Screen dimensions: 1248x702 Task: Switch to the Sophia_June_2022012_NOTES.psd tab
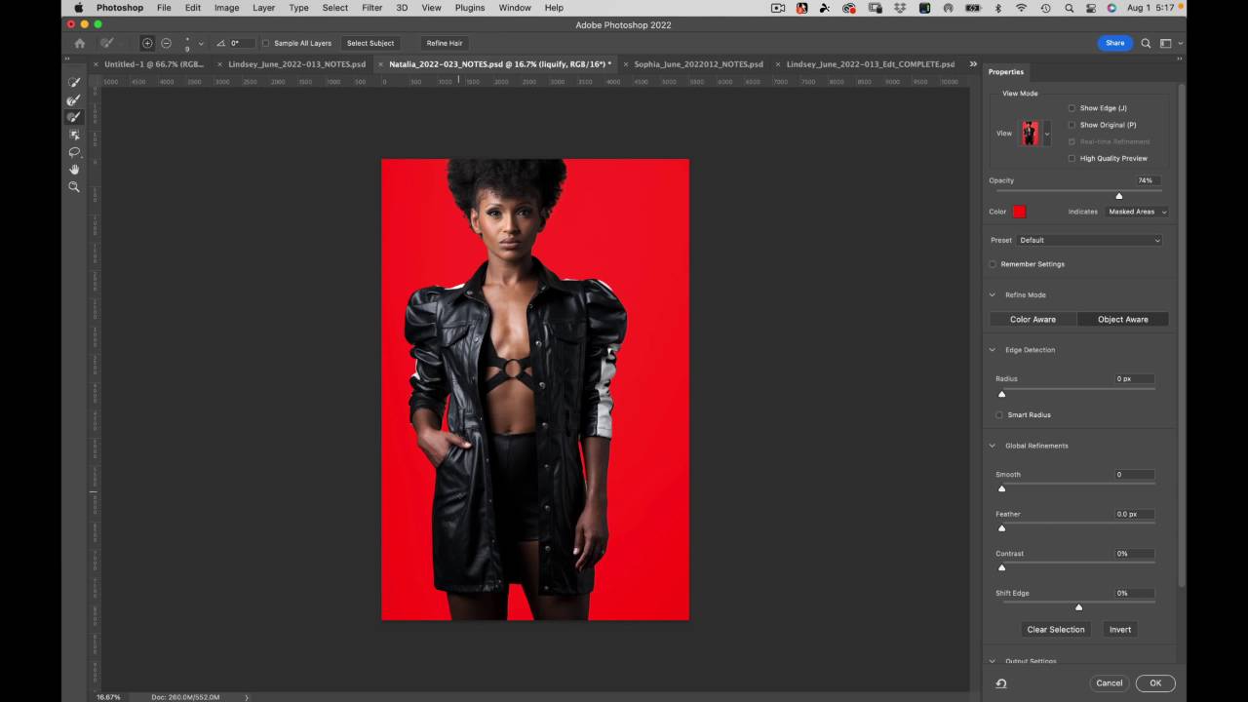click(698, 64)
